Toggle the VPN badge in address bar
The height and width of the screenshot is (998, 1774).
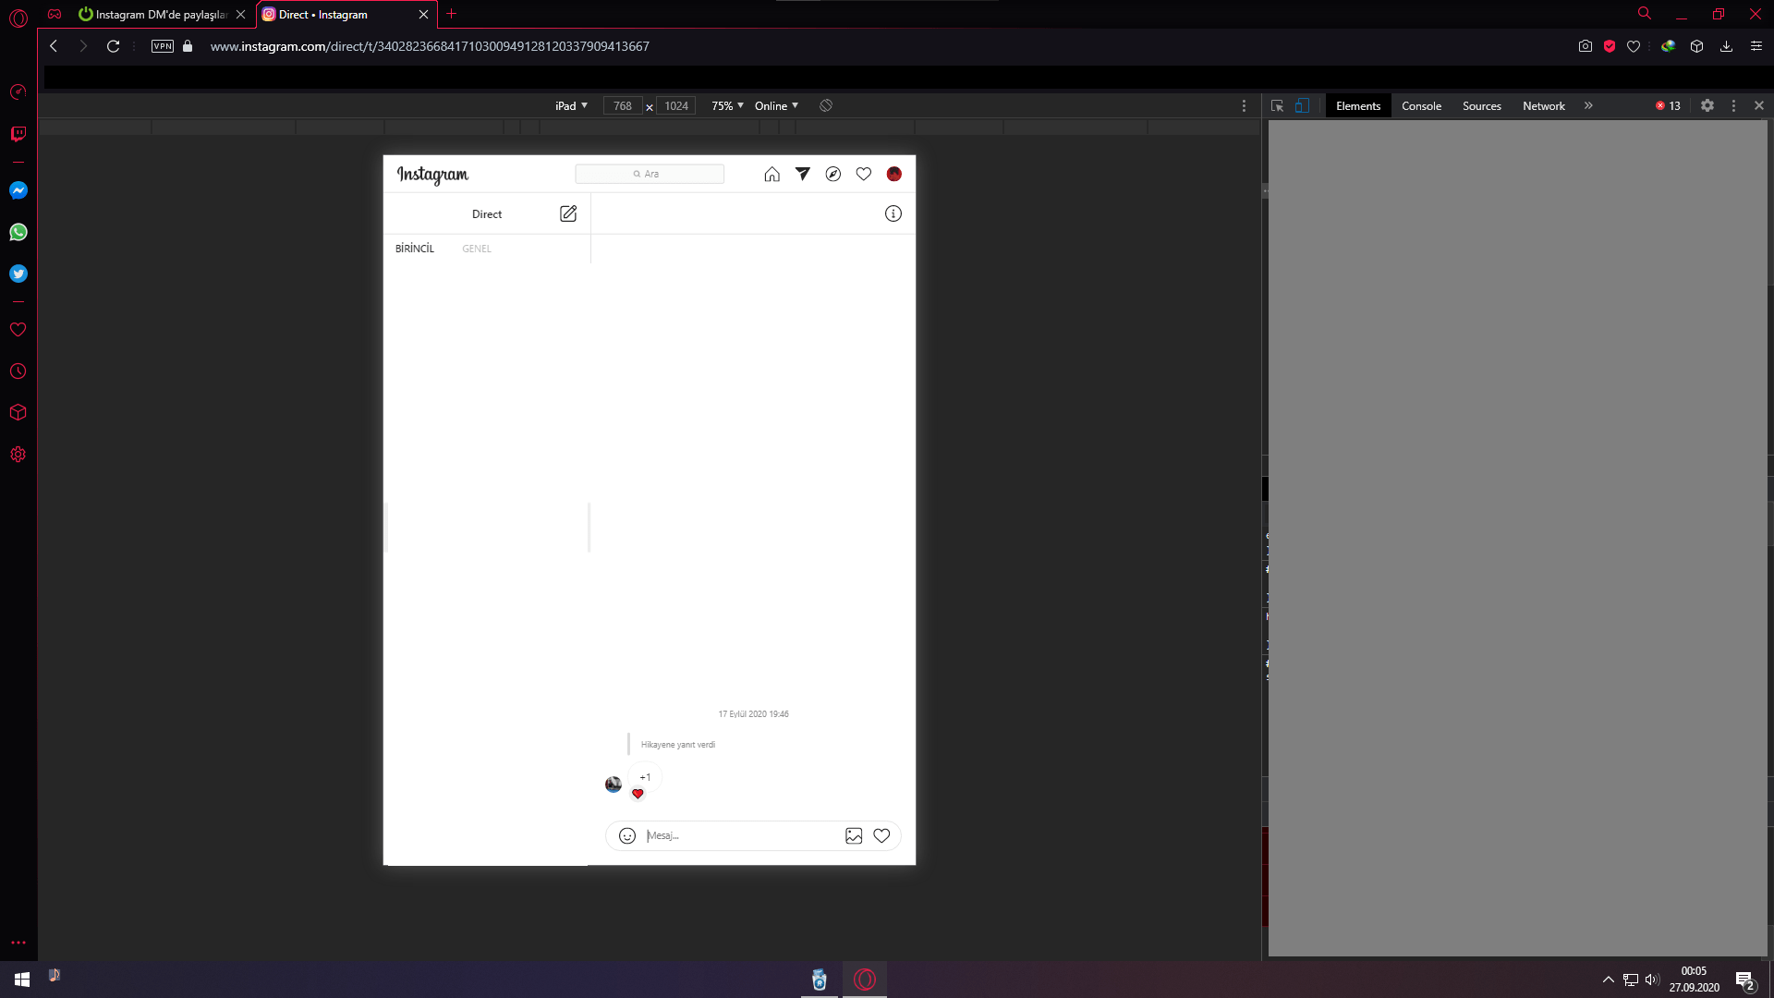[162, 46]
